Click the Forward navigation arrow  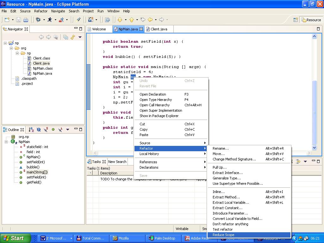coord(162,20)
